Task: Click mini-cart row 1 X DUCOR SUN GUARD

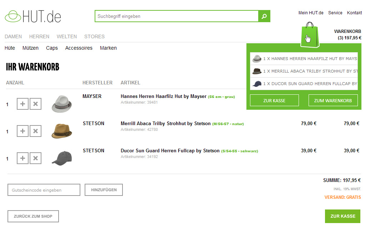Action: point(304,84)
